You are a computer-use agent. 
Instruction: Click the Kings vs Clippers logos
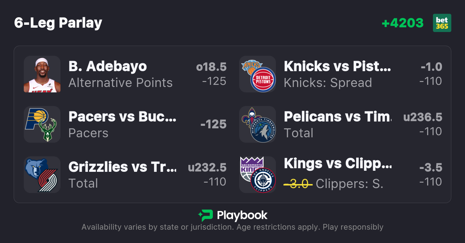(x=258, y=175)
